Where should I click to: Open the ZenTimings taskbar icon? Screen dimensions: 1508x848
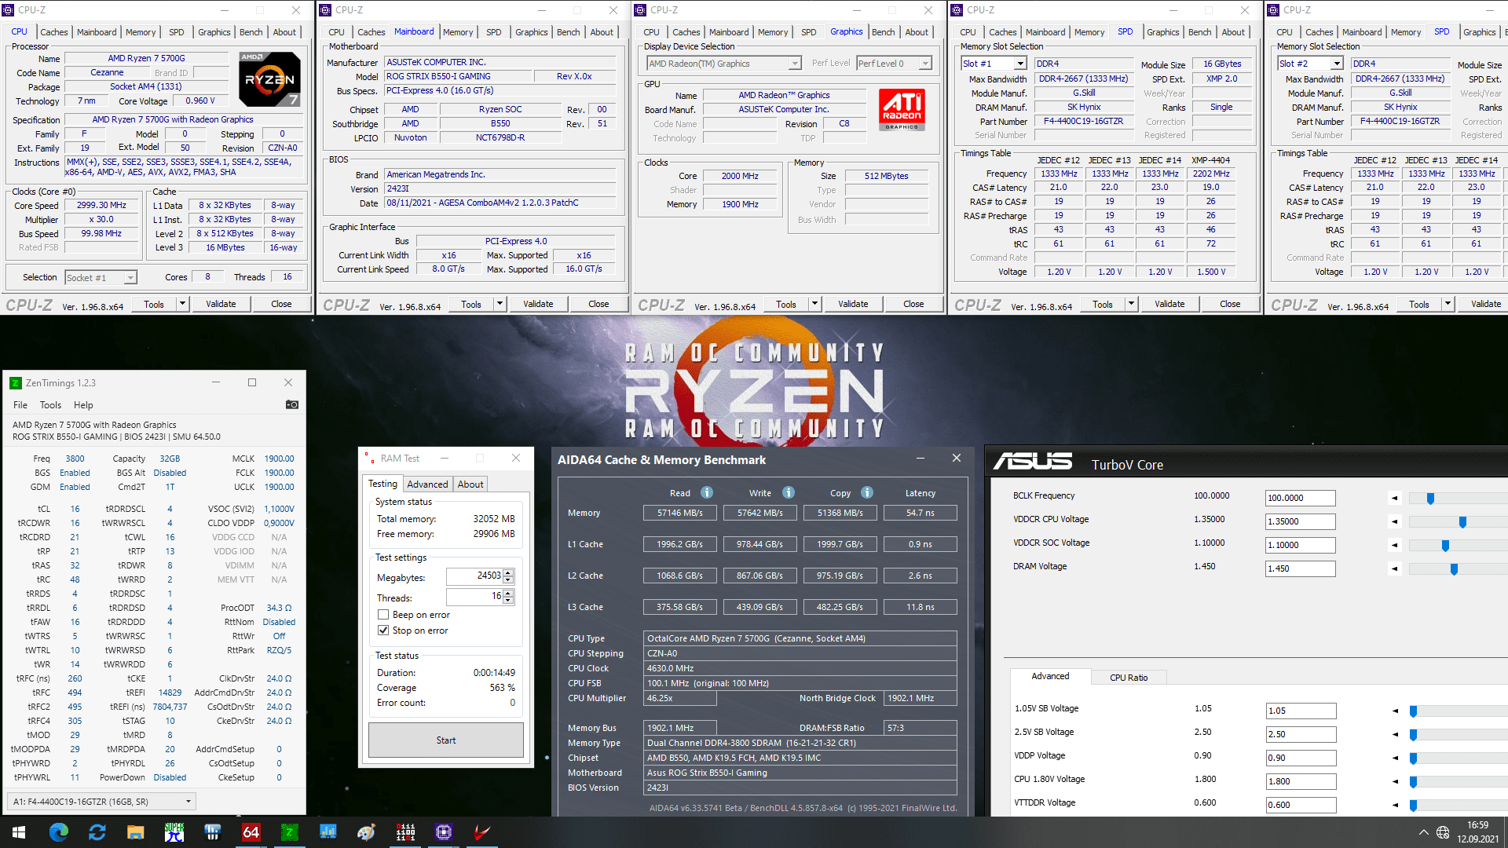coord(289,832)
